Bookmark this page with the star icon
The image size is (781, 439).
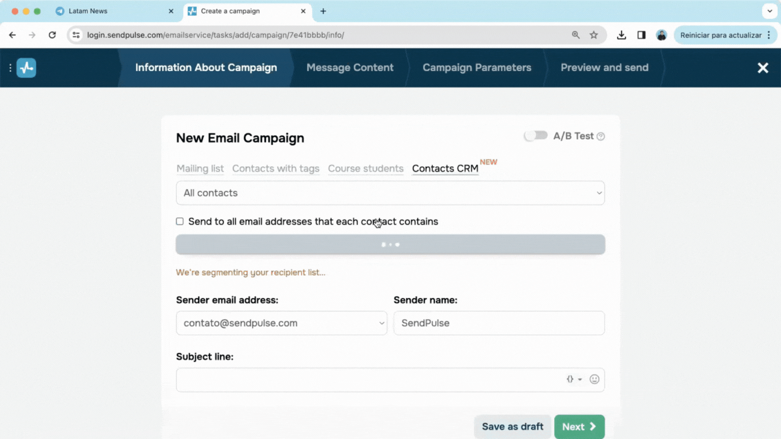pyautogui.click(x=593, y=35)
